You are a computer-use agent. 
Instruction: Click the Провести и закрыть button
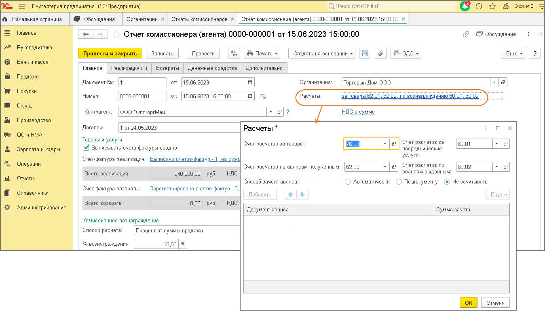(110, 53)
